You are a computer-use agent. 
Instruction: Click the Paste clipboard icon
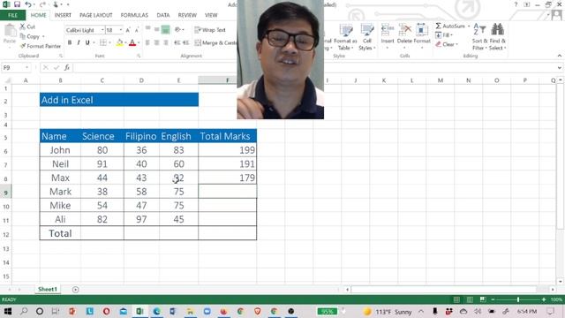10,32
